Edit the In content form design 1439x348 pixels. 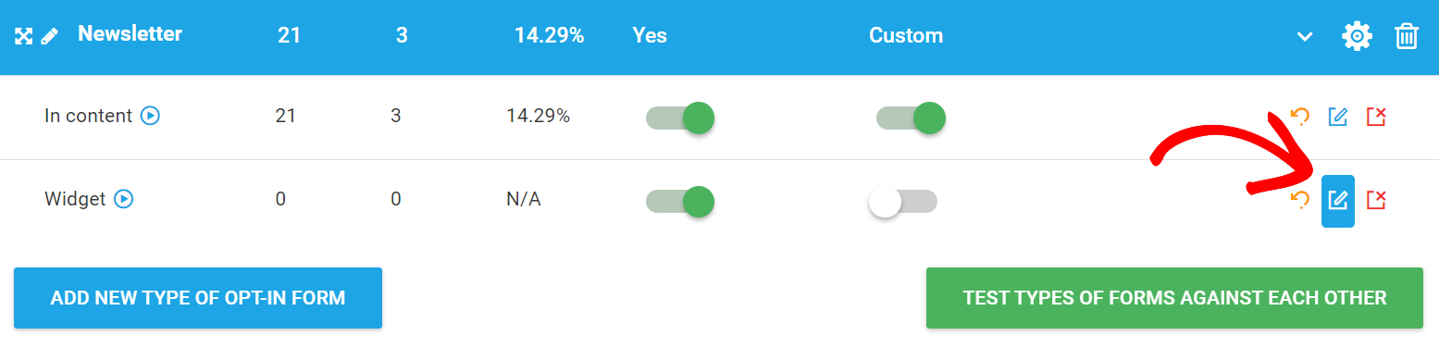pos(1338,117)
